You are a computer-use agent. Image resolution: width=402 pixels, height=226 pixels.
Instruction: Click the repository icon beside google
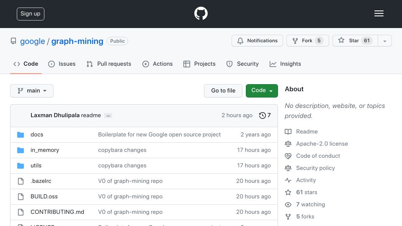tap(13, 41)
